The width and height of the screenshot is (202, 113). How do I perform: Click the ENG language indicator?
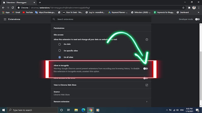[x=182, y=110]
